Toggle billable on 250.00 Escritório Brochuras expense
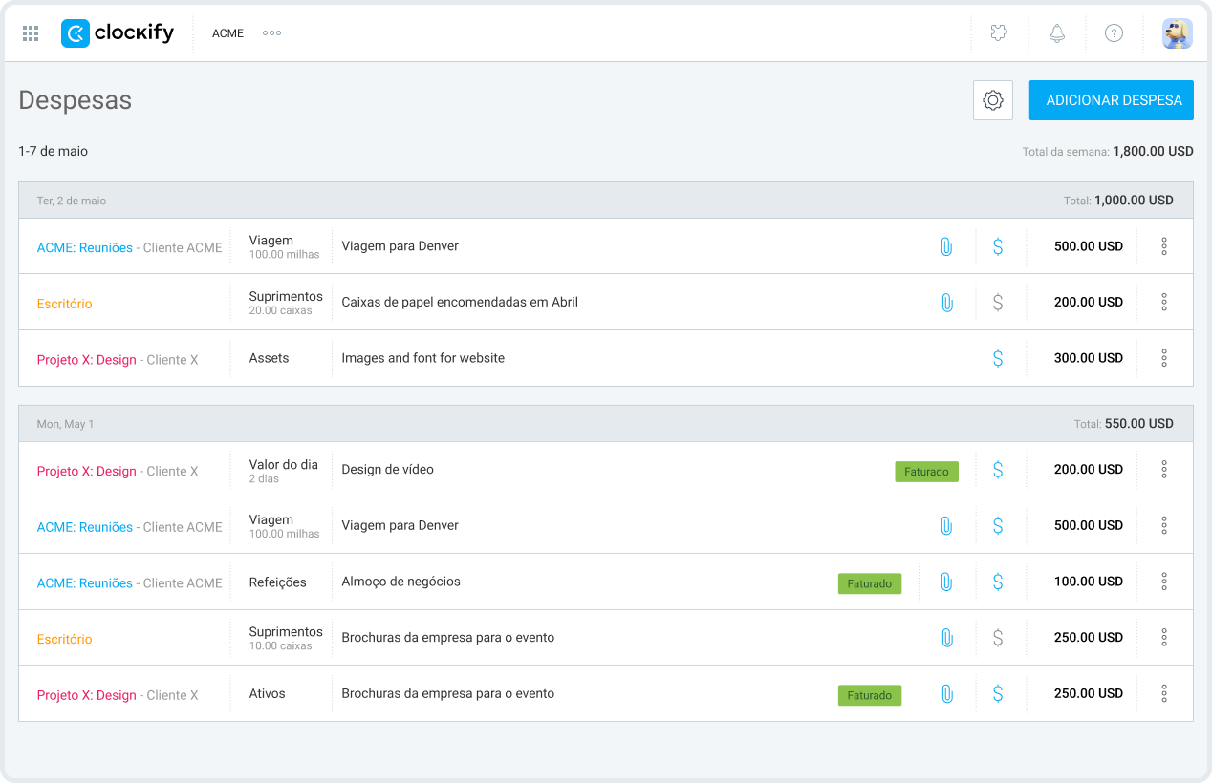Image resolution: width=1212 pixels, height=783 pixels. [998, 638]
